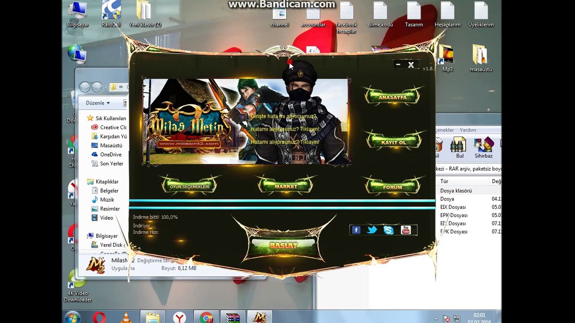Viewport: 575px width, 323px height.
Task: Select the 'Tasarım' desktop file
Action: click(x=414, y=15)
